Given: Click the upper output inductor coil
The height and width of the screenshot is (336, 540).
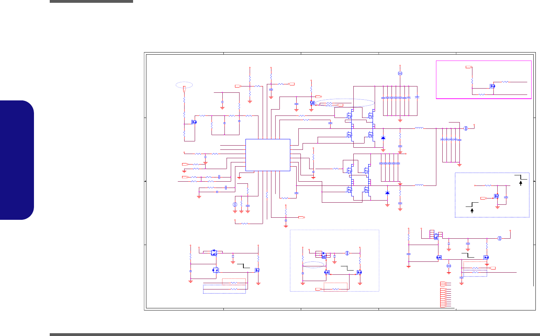Looking at the screenshot, I should (419, 128).
